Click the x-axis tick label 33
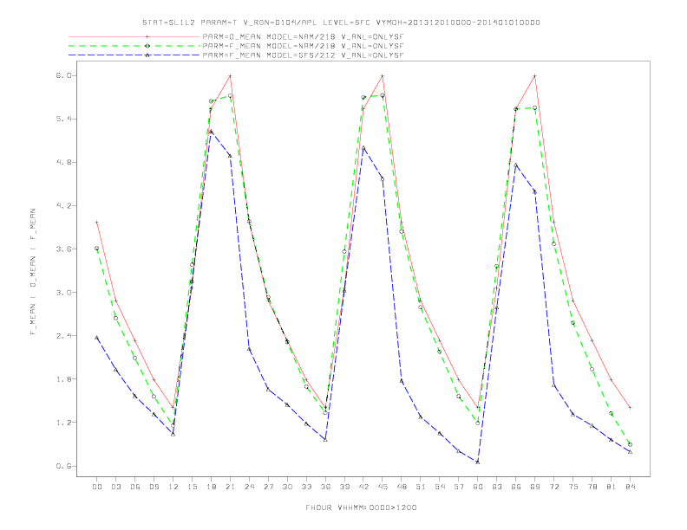This screenshot has height=530, width=687. 306,487
